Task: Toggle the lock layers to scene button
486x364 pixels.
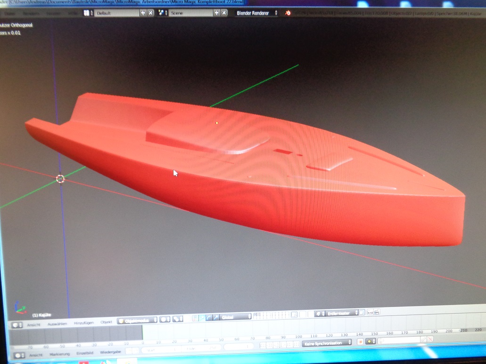Action: 294,315
